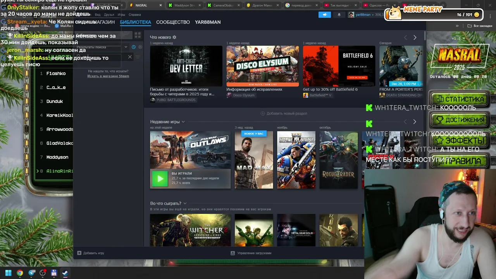Close the NASRAL browser tab
This screenshot has height=279, width=496.
coord(161,5)
